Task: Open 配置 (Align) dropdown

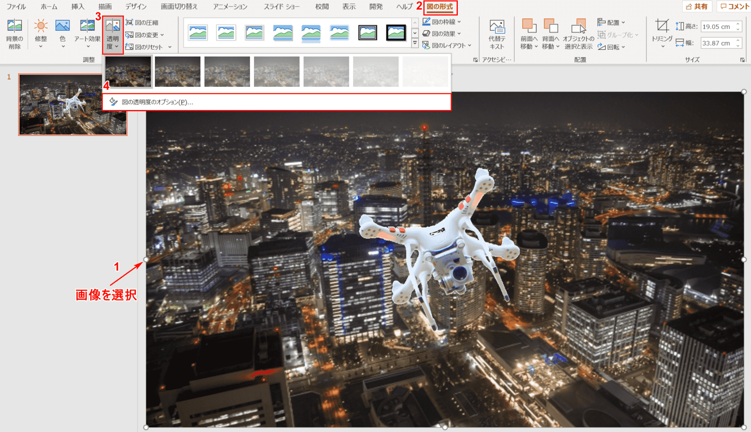Action: (x=611, y=23)
